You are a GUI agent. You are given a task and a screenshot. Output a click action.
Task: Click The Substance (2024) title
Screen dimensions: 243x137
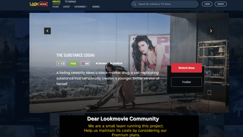coord(75,55)
